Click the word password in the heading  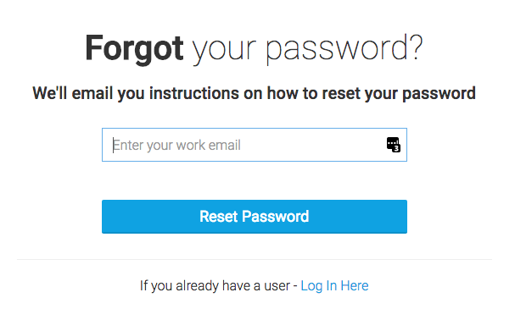[x=339, y=49]
